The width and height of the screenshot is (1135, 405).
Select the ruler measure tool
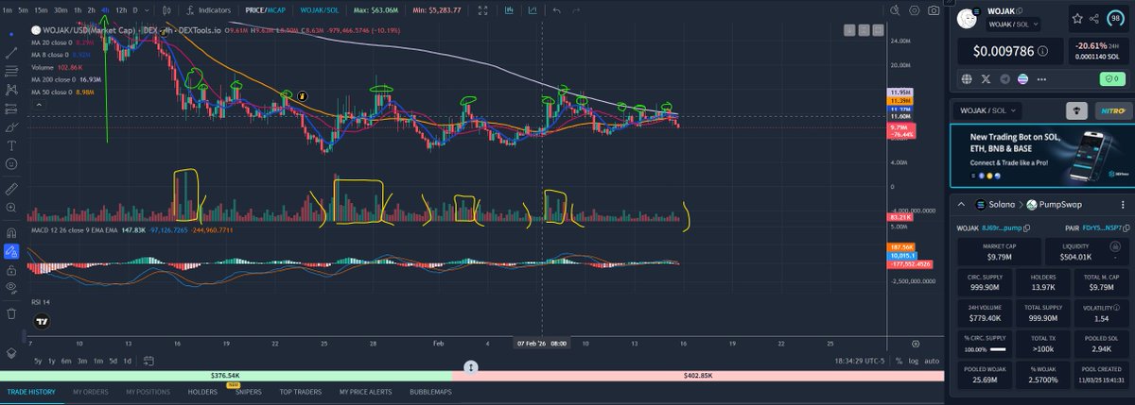coord(11,190)
